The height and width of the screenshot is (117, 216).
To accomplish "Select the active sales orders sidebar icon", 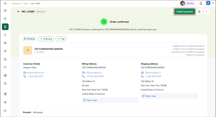I will tap(5, 27).
